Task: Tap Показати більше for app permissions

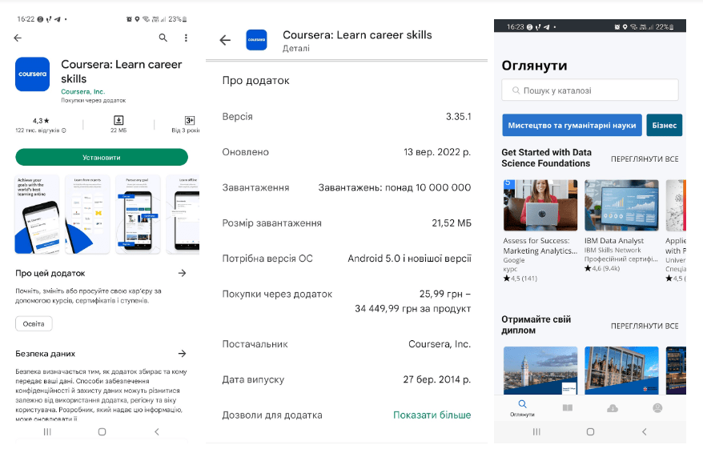Action: (x=432, y=415)
